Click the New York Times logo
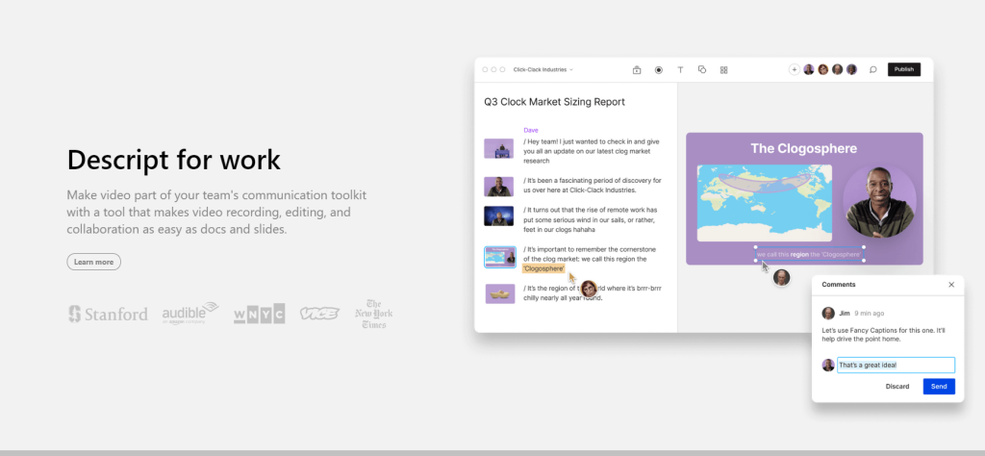This screenshot has width=985, height=456. [x=373, y=313]
